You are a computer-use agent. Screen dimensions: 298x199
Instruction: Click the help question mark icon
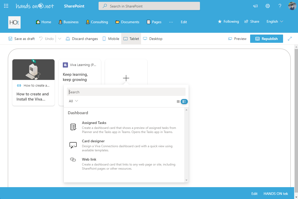click(280, 6)
